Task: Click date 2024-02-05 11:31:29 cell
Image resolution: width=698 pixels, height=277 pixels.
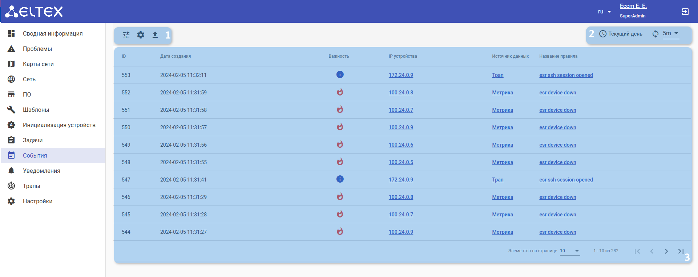Action: (x=183, y=197)
